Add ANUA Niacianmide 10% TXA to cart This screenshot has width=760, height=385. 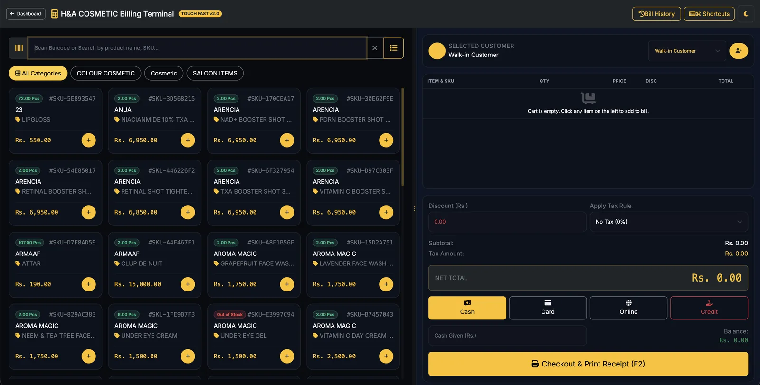188,140
